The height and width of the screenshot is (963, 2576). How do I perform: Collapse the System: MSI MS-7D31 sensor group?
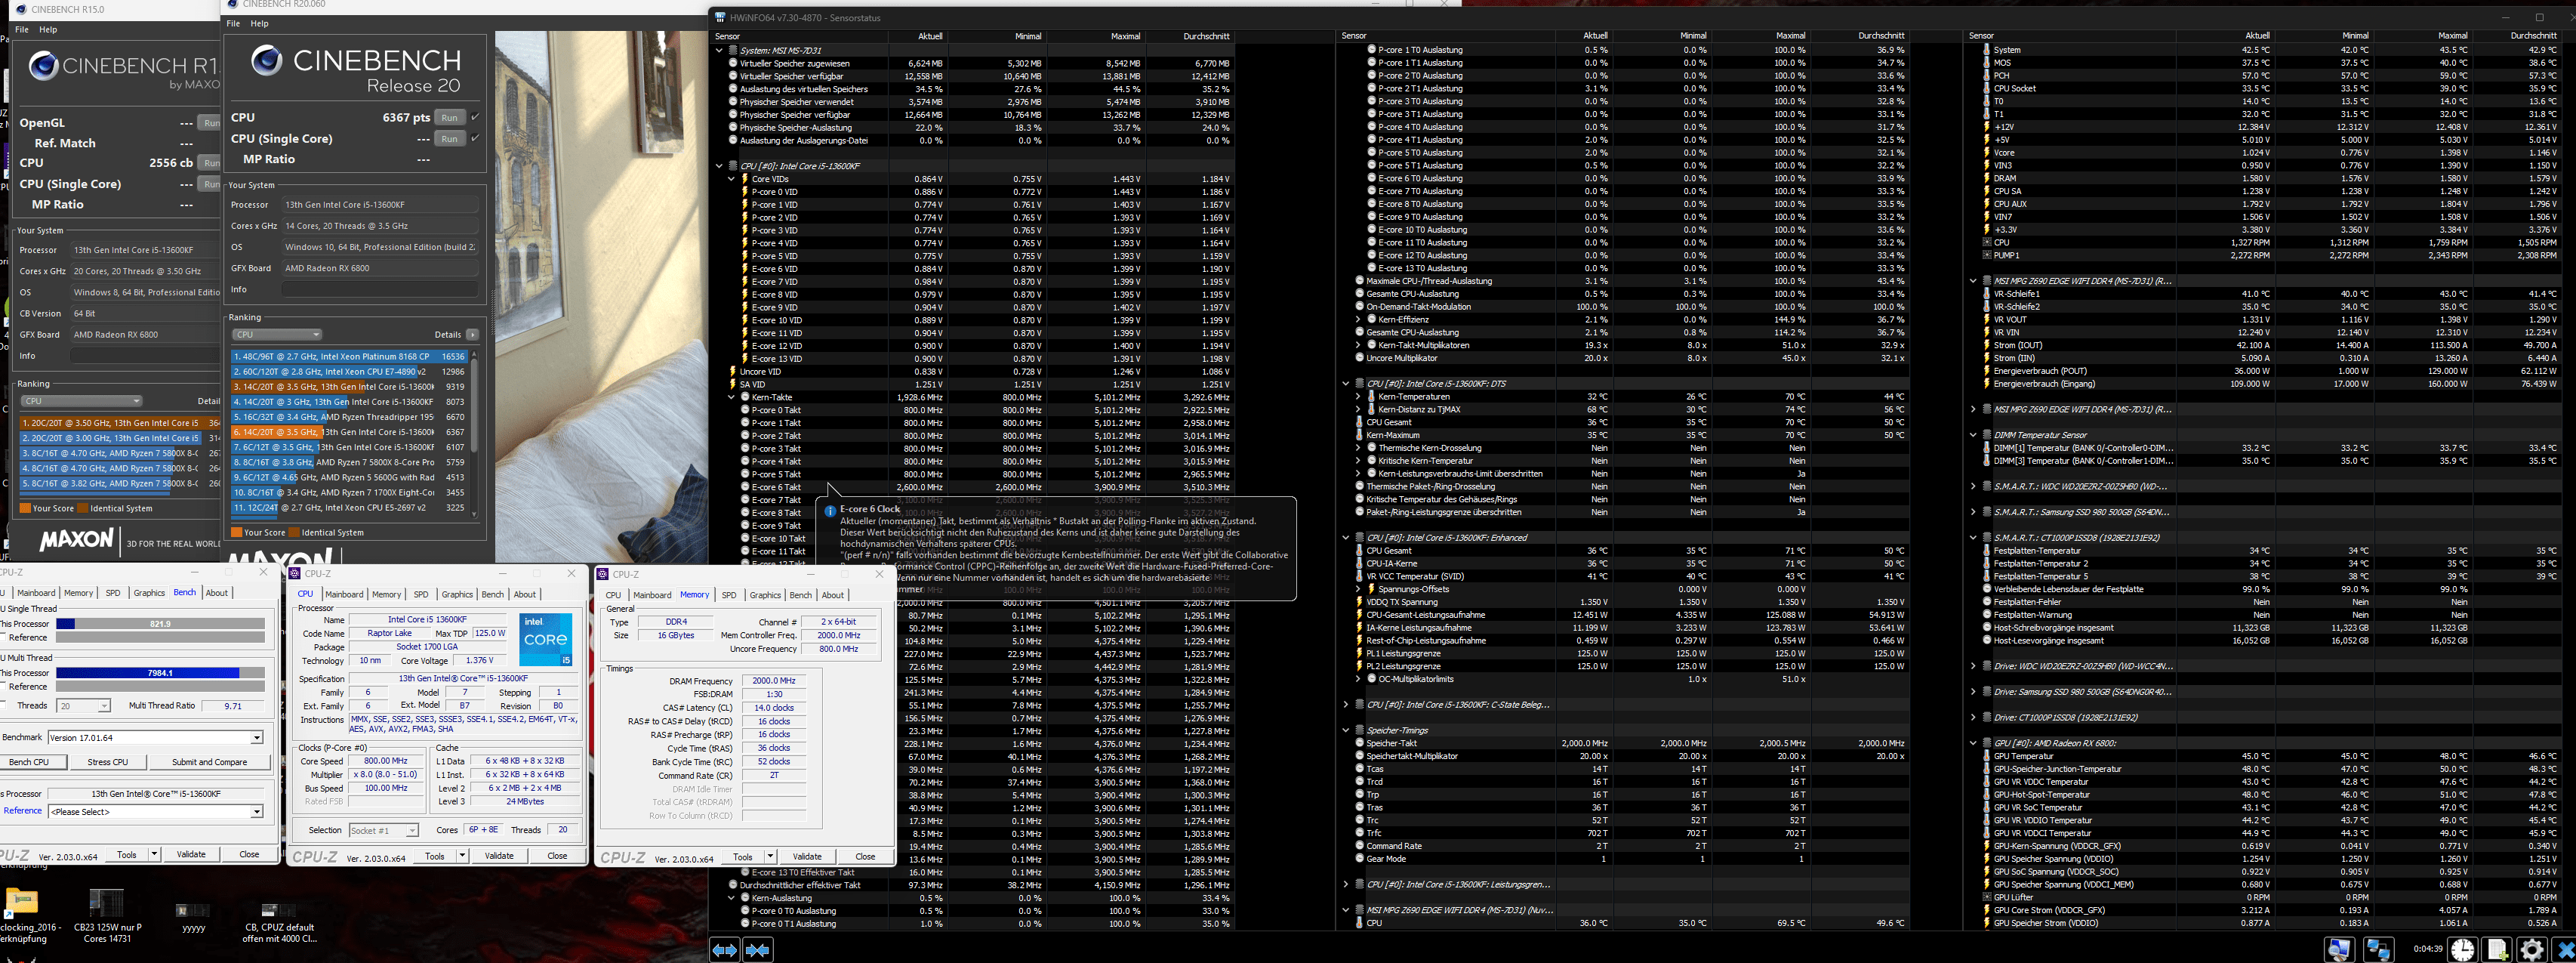click(x=719, y=50)
